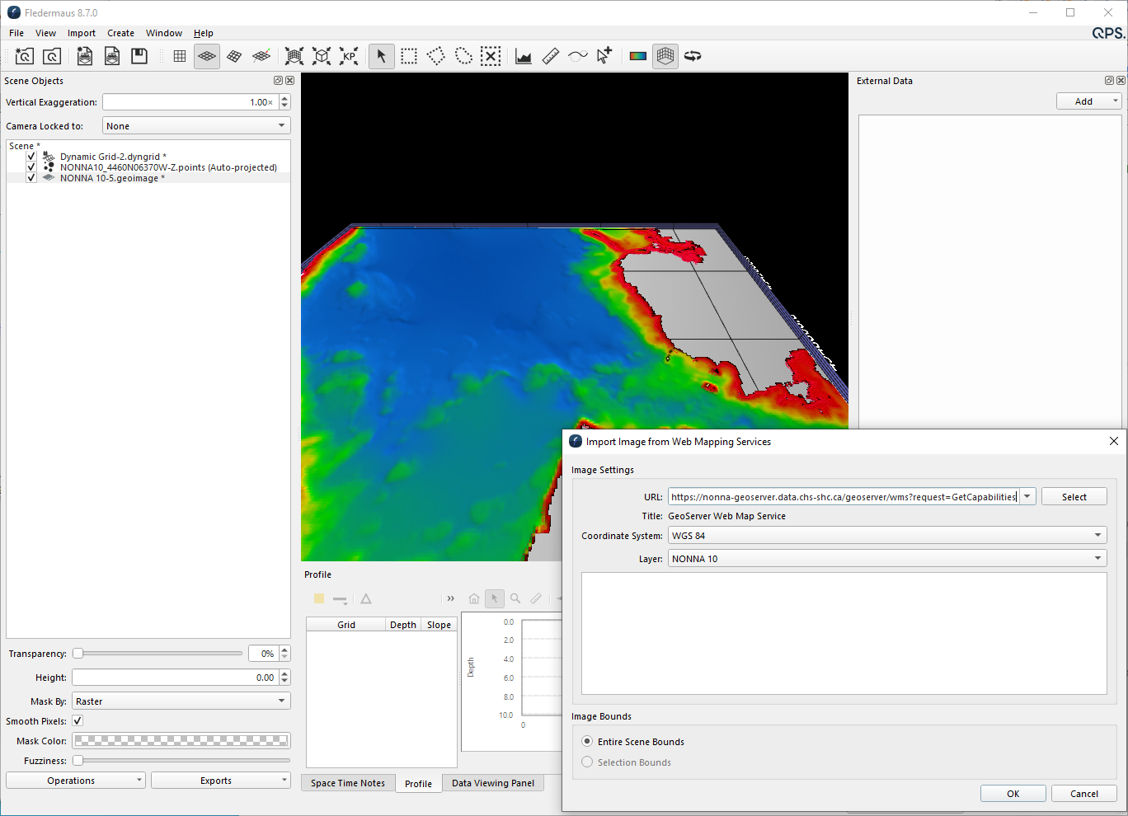Click the Vertical Exaggeration input field
This screenshot has height=816, width=1128.
tap(190, 102)
